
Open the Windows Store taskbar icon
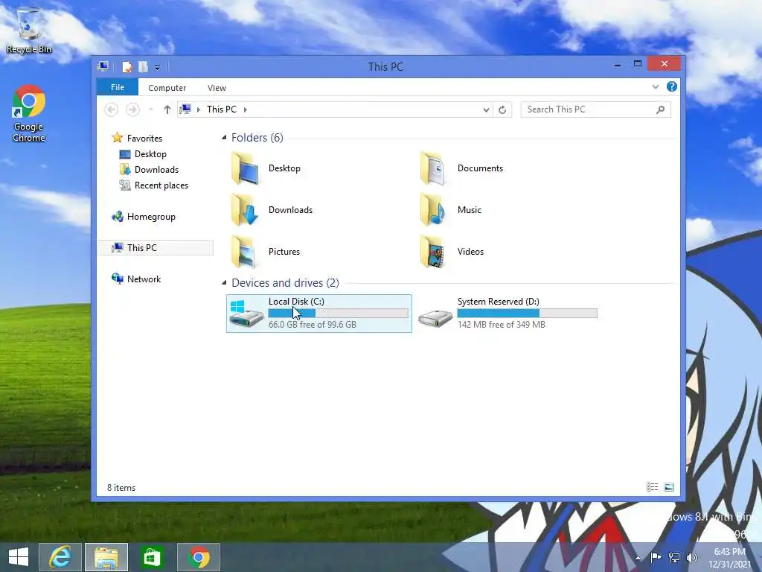tap(153, 557)
